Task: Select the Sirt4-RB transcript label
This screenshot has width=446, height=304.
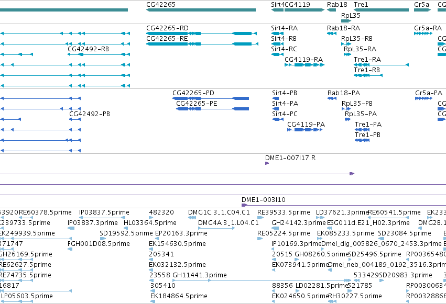Action: pos(284,39)
